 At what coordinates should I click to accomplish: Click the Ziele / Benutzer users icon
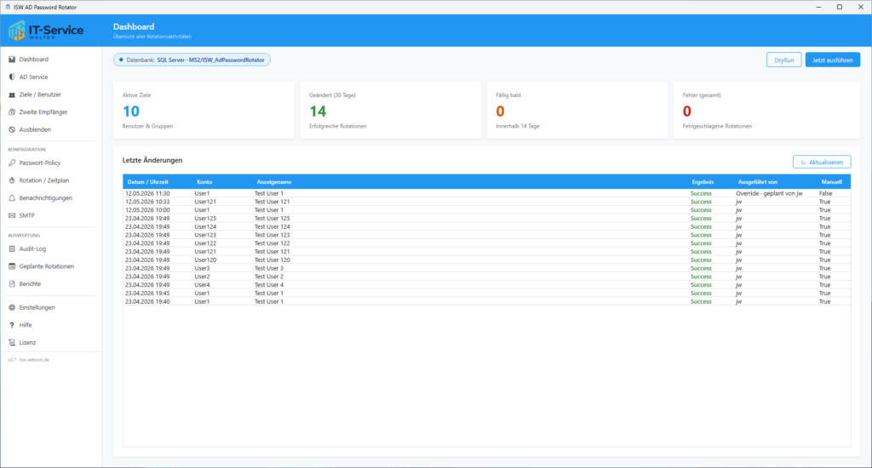12,95
